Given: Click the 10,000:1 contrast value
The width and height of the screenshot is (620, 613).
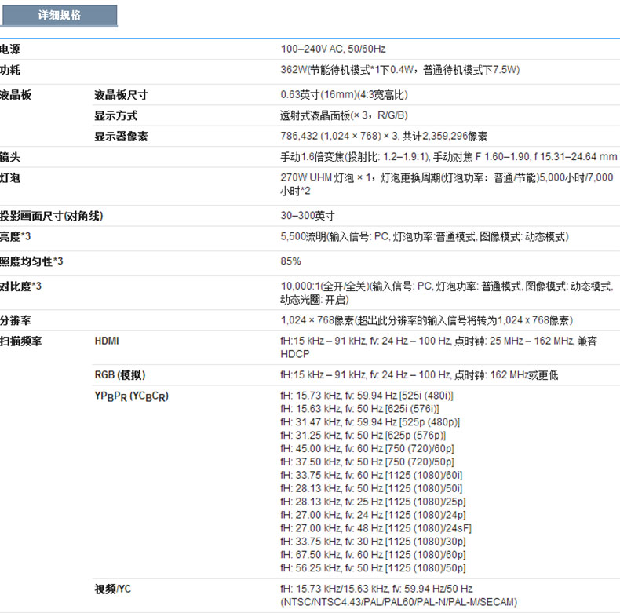Looking at the screenshot, I should click(x=447, y=293).
